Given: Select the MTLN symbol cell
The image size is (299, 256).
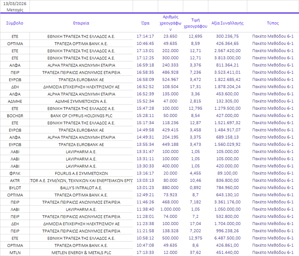Looking at the screenshot, I should [x=15, y=253].
